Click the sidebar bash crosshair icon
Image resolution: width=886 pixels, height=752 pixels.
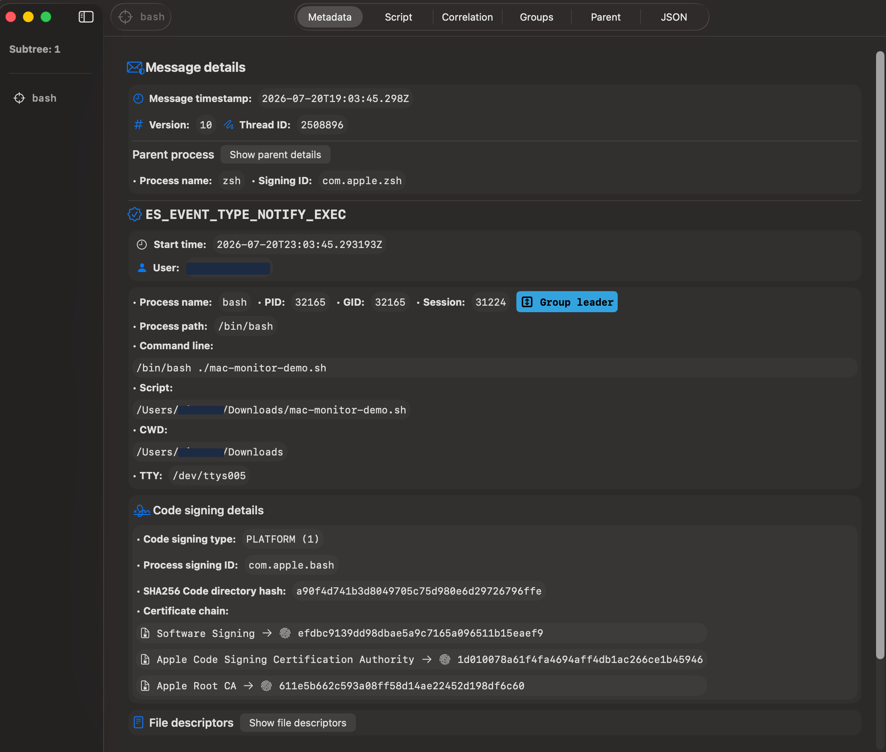coord(19,98)
